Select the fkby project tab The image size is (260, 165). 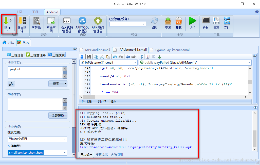point(23,42)
